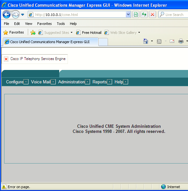Click 'Cisco Systems 1998 - 2007. All rights reserved.'
The image size is (188, 191).
[x=119, y=132]
